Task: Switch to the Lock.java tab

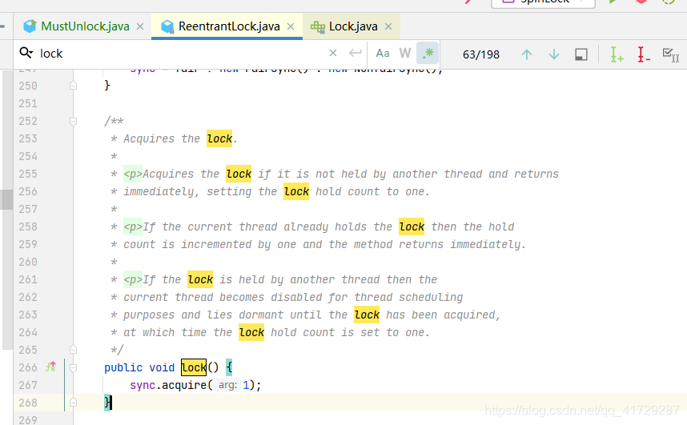Action: (x=353, y=26)
